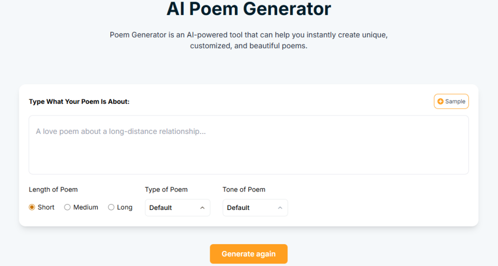This screenshot has height=266, width=498.
Task: Click the word "Short" beside its radio
Action: (46, 207)
